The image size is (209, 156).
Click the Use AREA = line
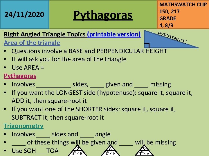click(x=28, y=68)
